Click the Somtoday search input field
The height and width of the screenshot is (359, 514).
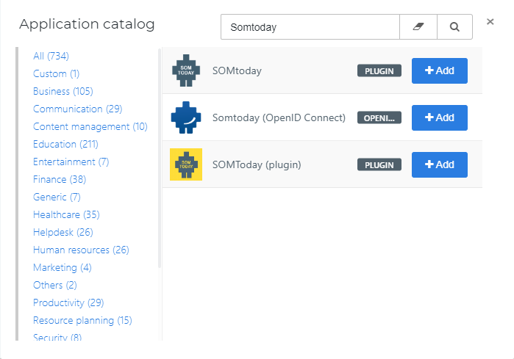pyautogui.click(x=310, y=27)
